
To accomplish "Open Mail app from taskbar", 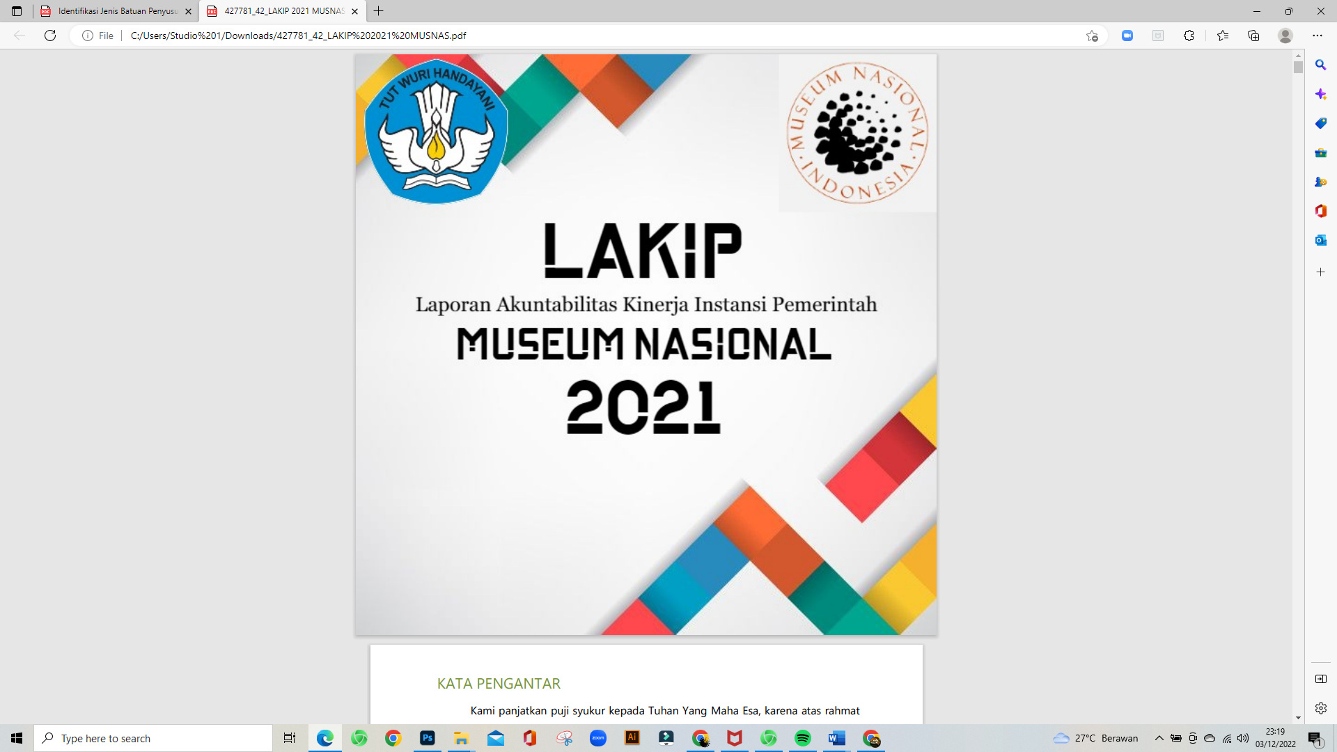I will (x=496, y=738).
